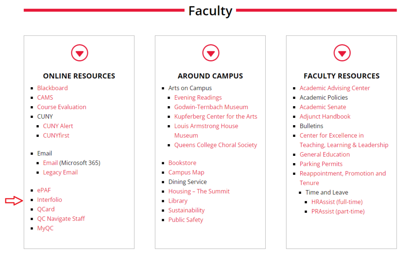414x254 pixels.
Task: Select Email (Microsoft 365) link
Action: click(50, 163)
